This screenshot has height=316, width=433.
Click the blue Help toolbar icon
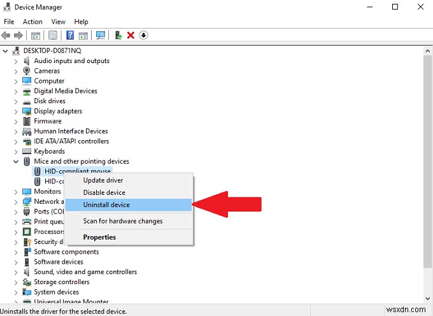coord(70,35)
